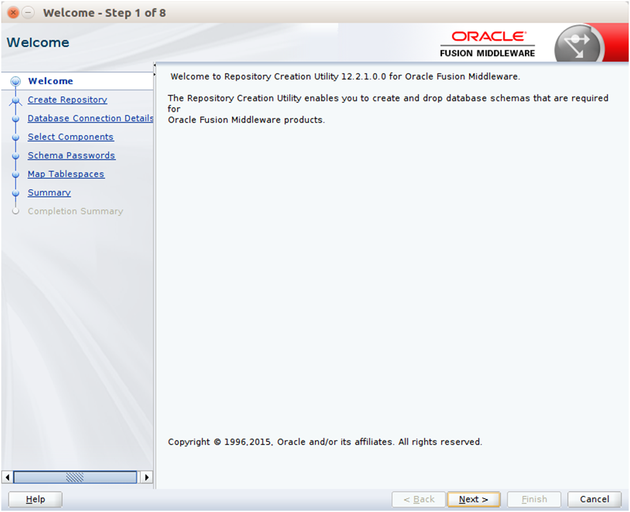Viewport: 630px width, 512px height.
Task: Minimize the window using title bar button
Action: pyautogui.click(x=28, y=13)
